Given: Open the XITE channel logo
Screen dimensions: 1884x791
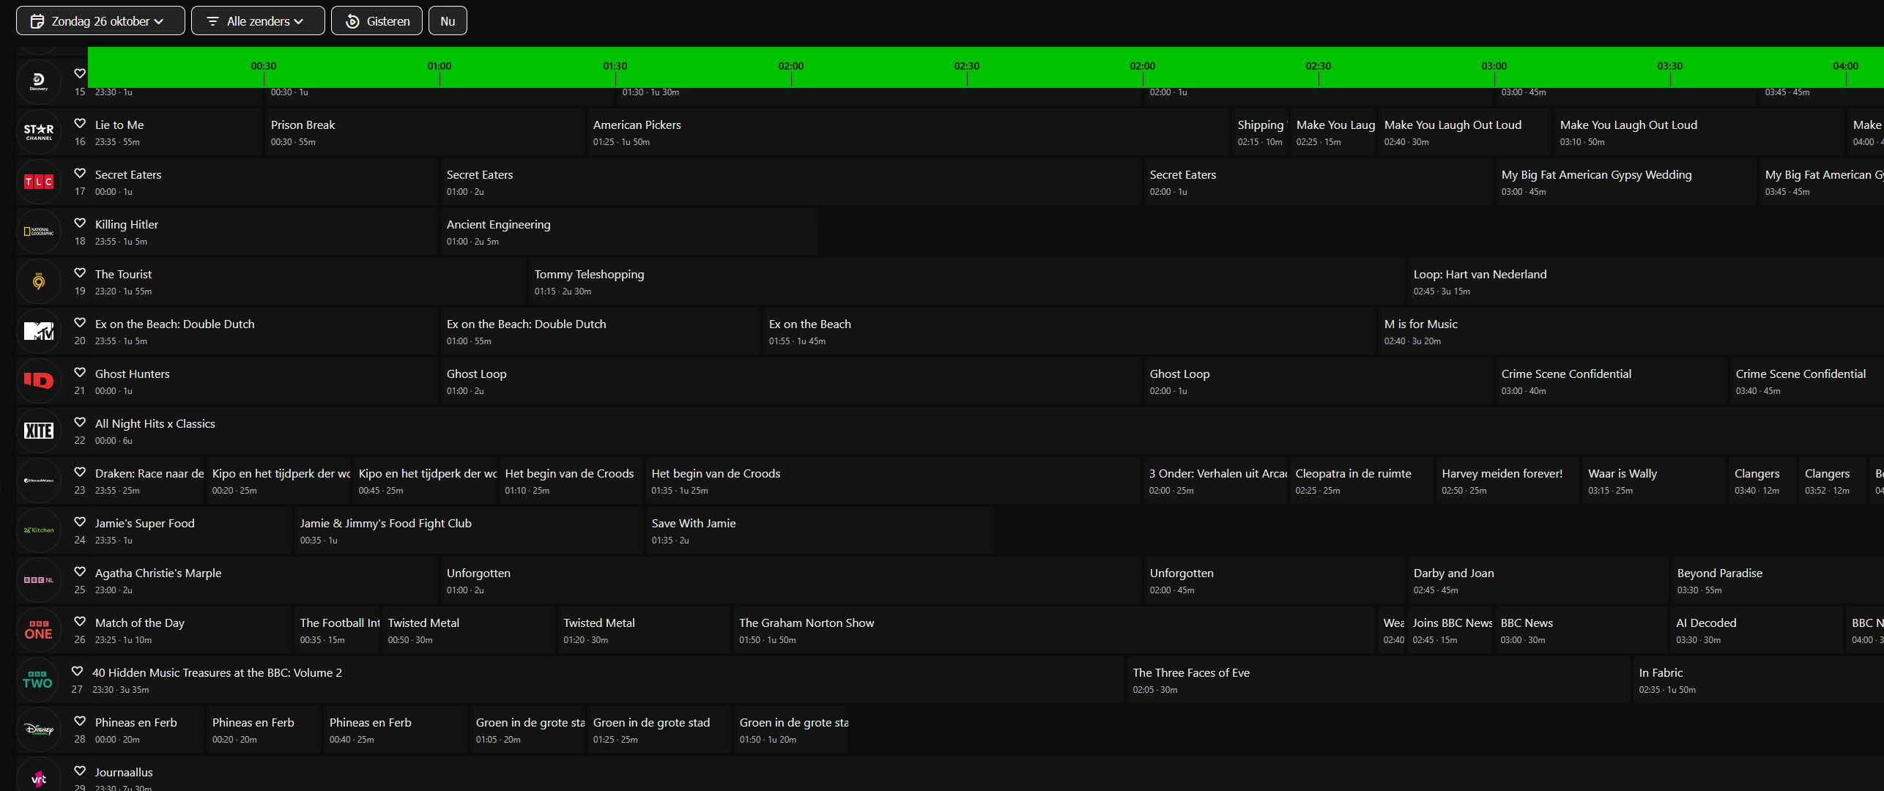Looking at the screenshot, I should [39, 431].
